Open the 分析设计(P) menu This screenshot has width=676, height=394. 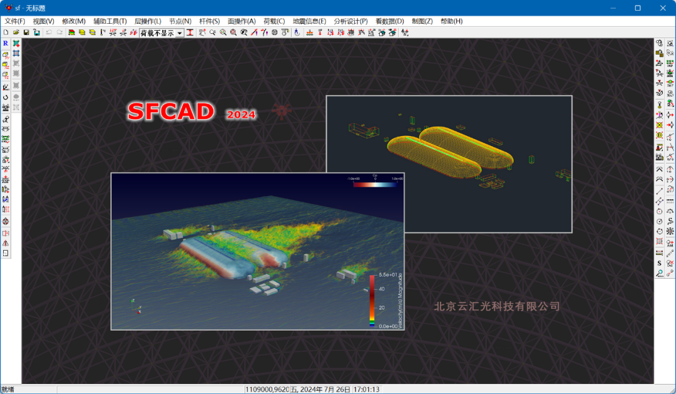pos(351,21)
